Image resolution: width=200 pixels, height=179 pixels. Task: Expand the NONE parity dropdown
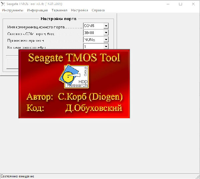106,40
